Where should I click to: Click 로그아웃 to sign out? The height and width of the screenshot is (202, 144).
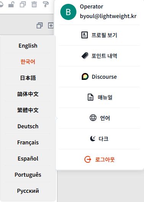pos(99,160)
